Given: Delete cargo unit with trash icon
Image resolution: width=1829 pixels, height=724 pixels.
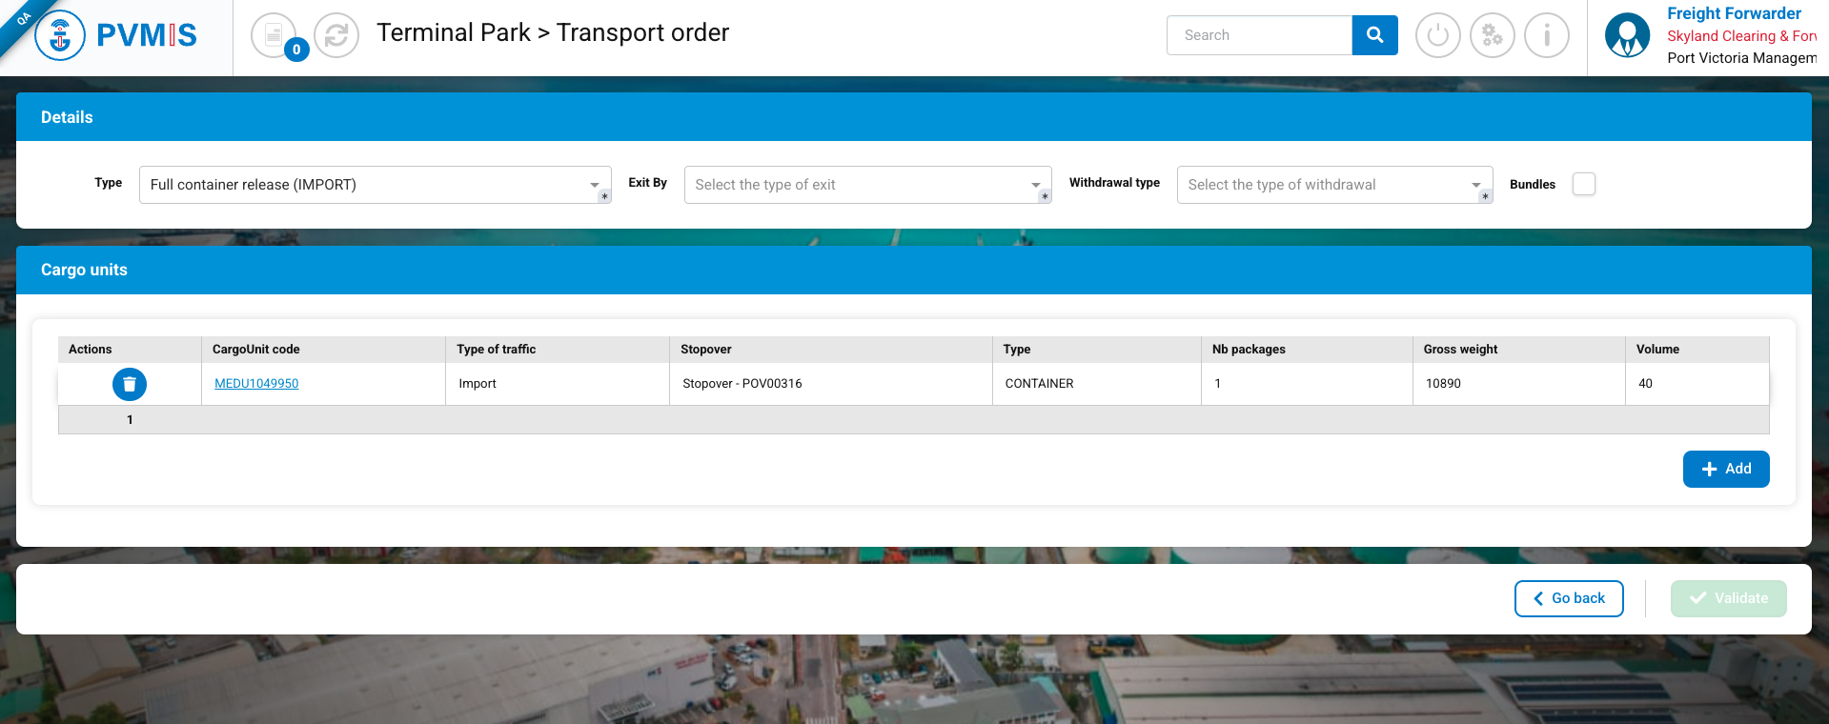Looking at the screenshot, I should 130,384.
